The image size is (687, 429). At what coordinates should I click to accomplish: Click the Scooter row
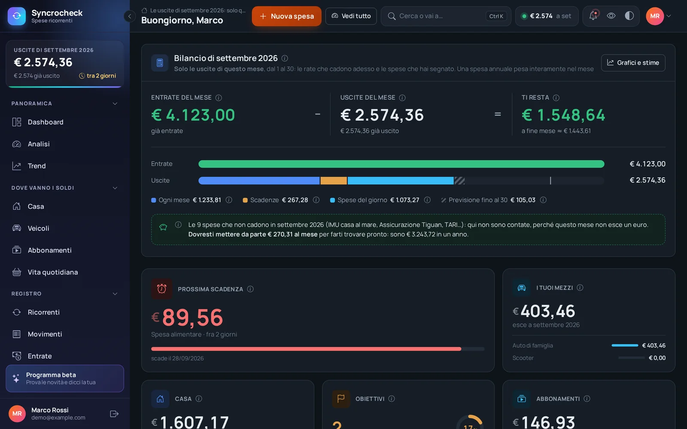[589, 358]
